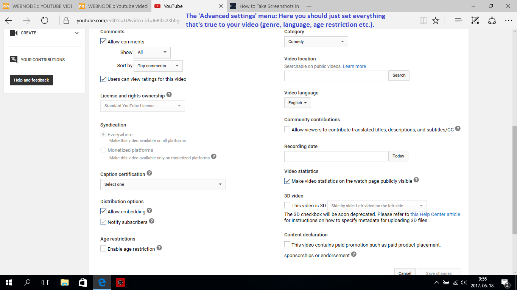Open File Explorer from the taskbar
Screen dimensions: 517x290
65,282
